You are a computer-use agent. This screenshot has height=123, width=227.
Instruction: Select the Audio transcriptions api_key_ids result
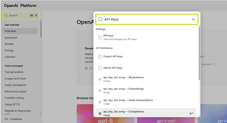146,102
